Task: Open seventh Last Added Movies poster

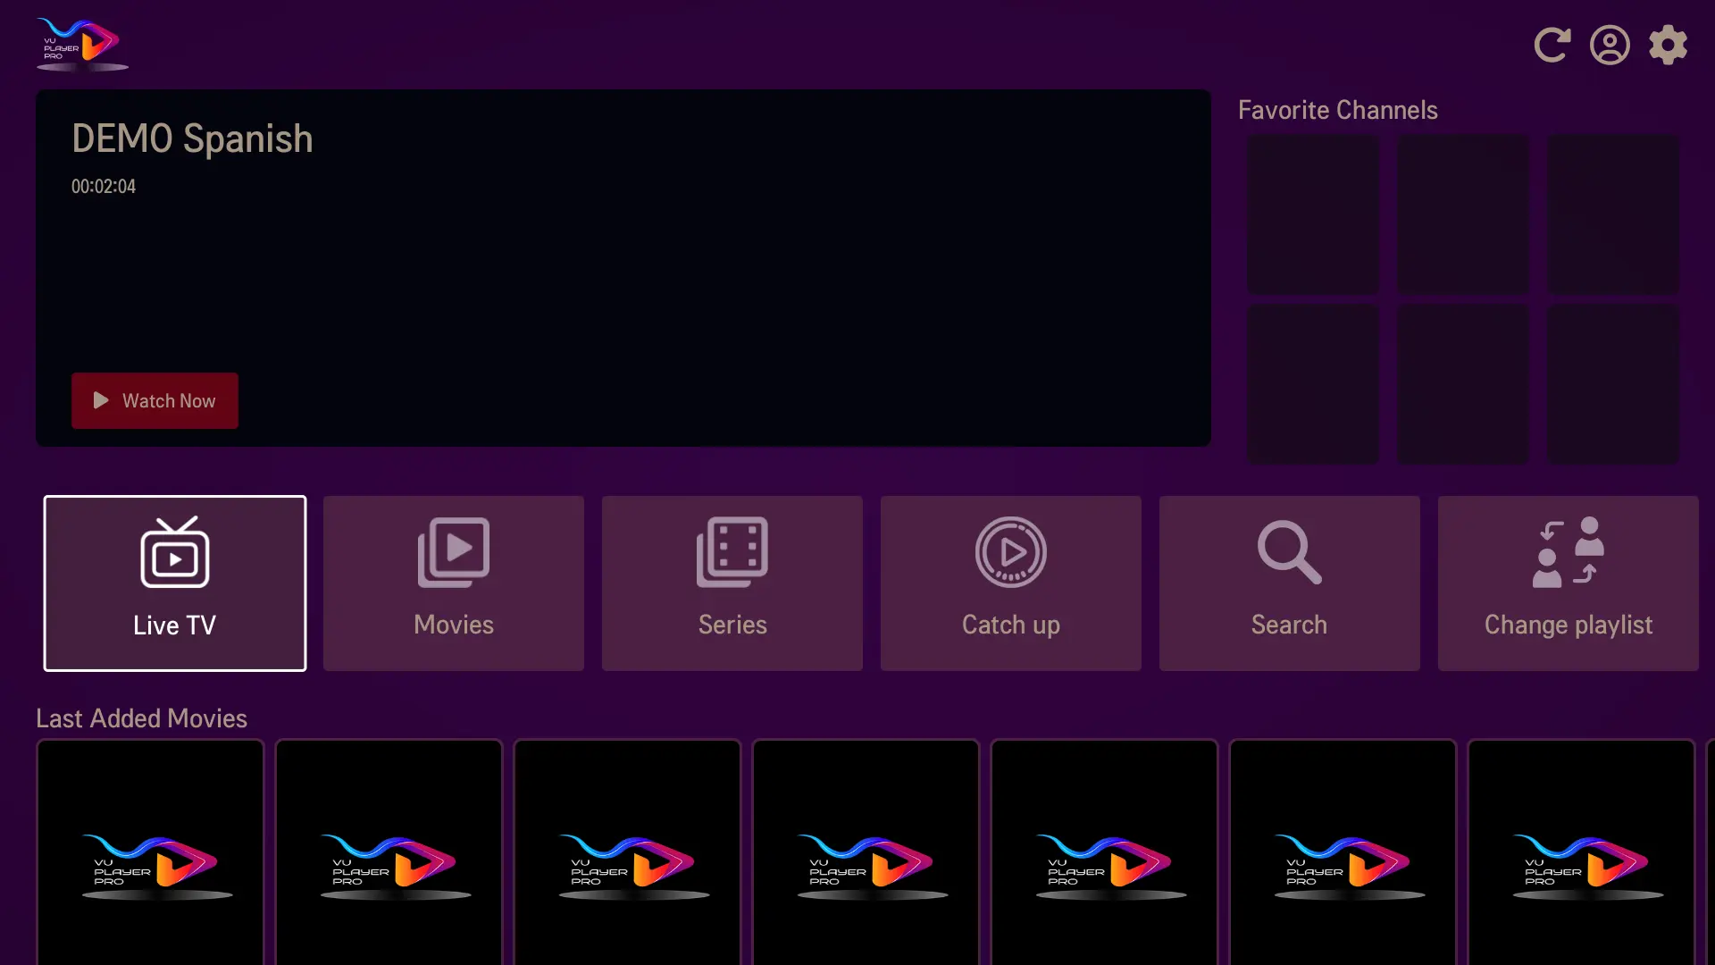Action: 1581,853
